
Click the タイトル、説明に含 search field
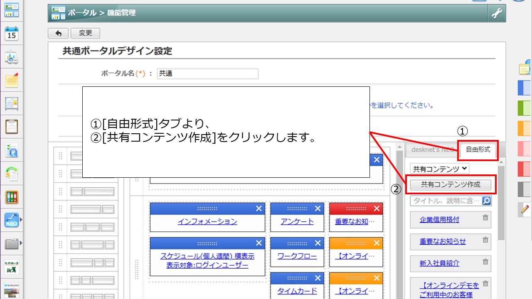[446, 201]
